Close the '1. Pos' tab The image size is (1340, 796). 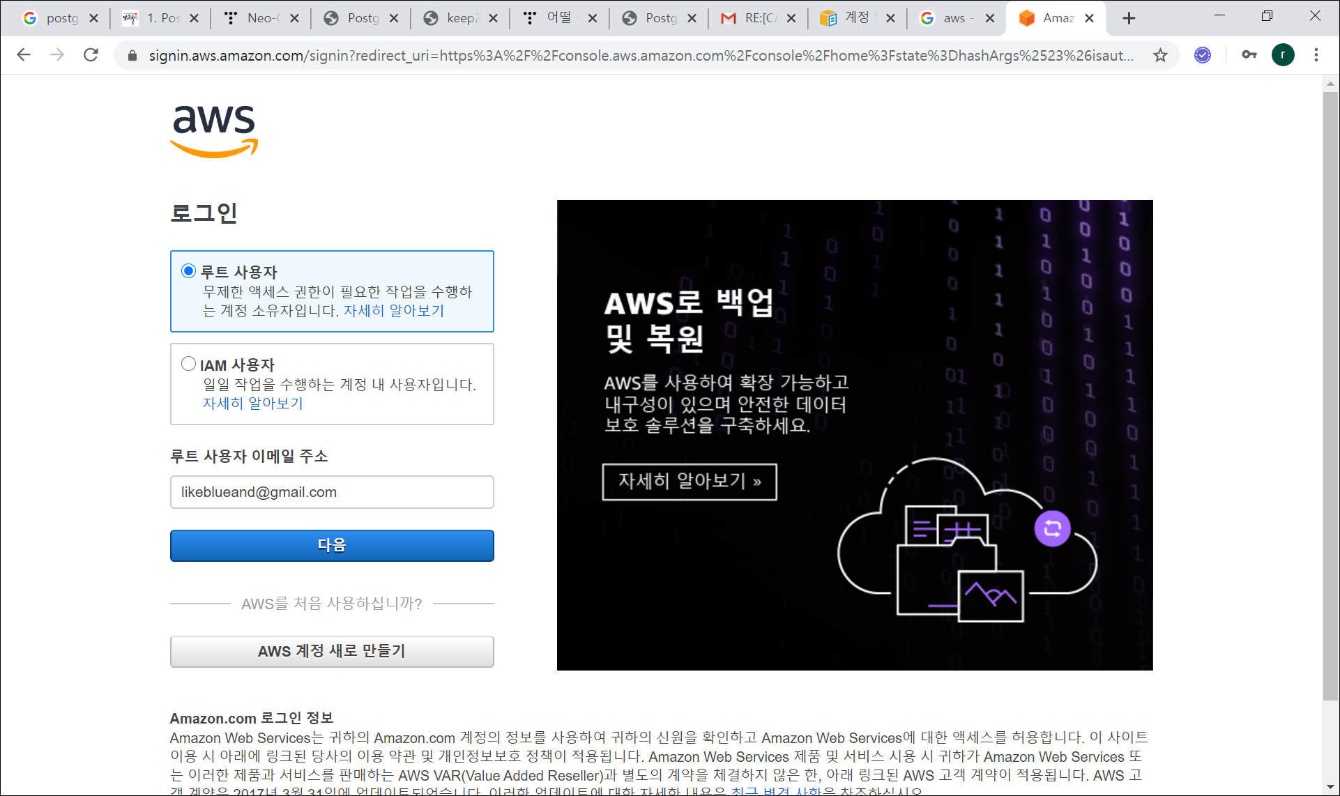pyautogui.click(x=195, y=19)
